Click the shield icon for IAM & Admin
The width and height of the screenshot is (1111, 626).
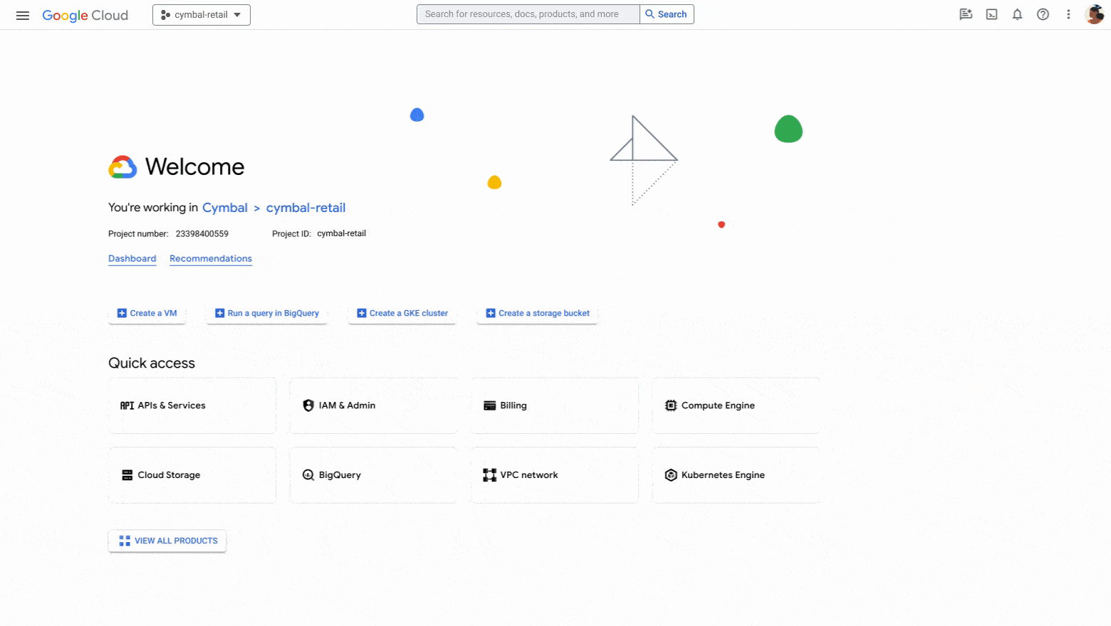click(308, 405)
